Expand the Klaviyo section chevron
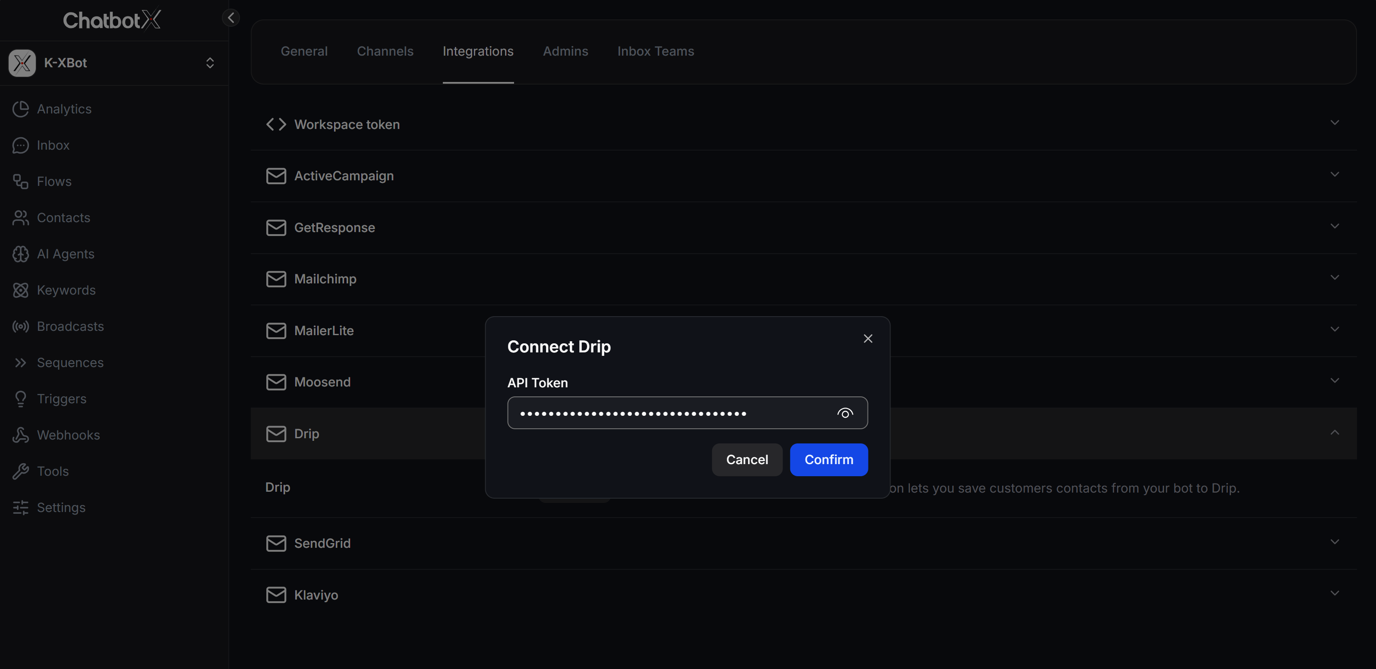This screenshot has height=669, width=1376. click(x=1334, y=594)
